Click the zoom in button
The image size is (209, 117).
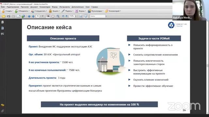point(67,16)
